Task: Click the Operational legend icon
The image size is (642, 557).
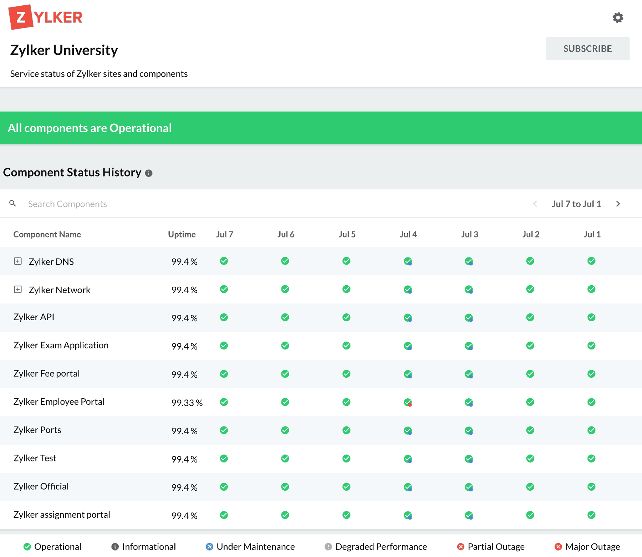Action: click(28, 546)
